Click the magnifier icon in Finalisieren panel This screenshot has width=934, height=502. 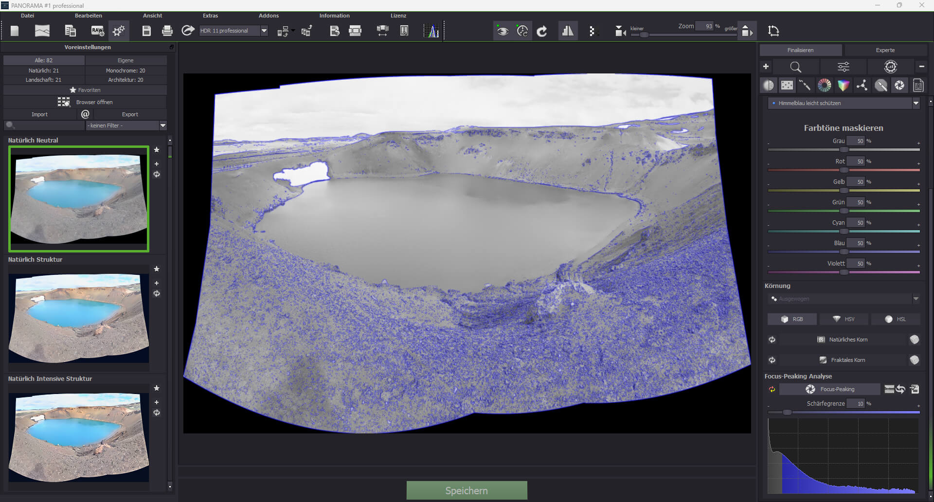pyautogui.click(x=795, y=67)
